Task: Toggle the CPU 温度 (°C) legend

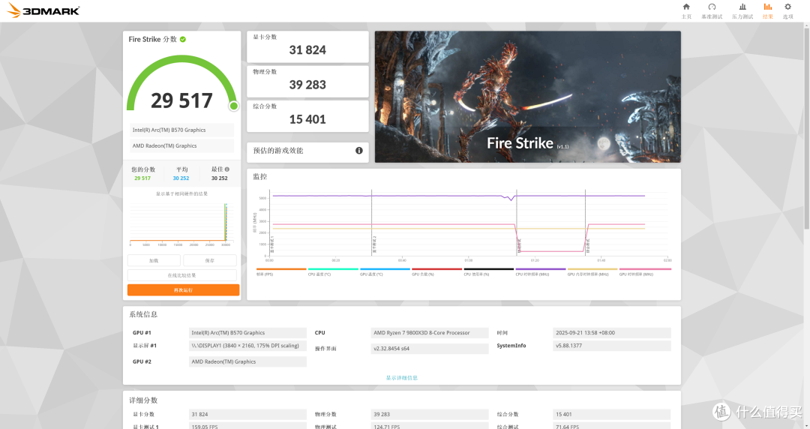Action: pyautogui.click(x=333, y=271)
